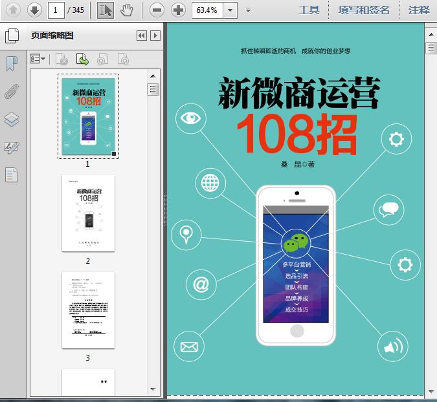Zoom in with the plus button
The image size is (437, 402).
tap(179, 10)
